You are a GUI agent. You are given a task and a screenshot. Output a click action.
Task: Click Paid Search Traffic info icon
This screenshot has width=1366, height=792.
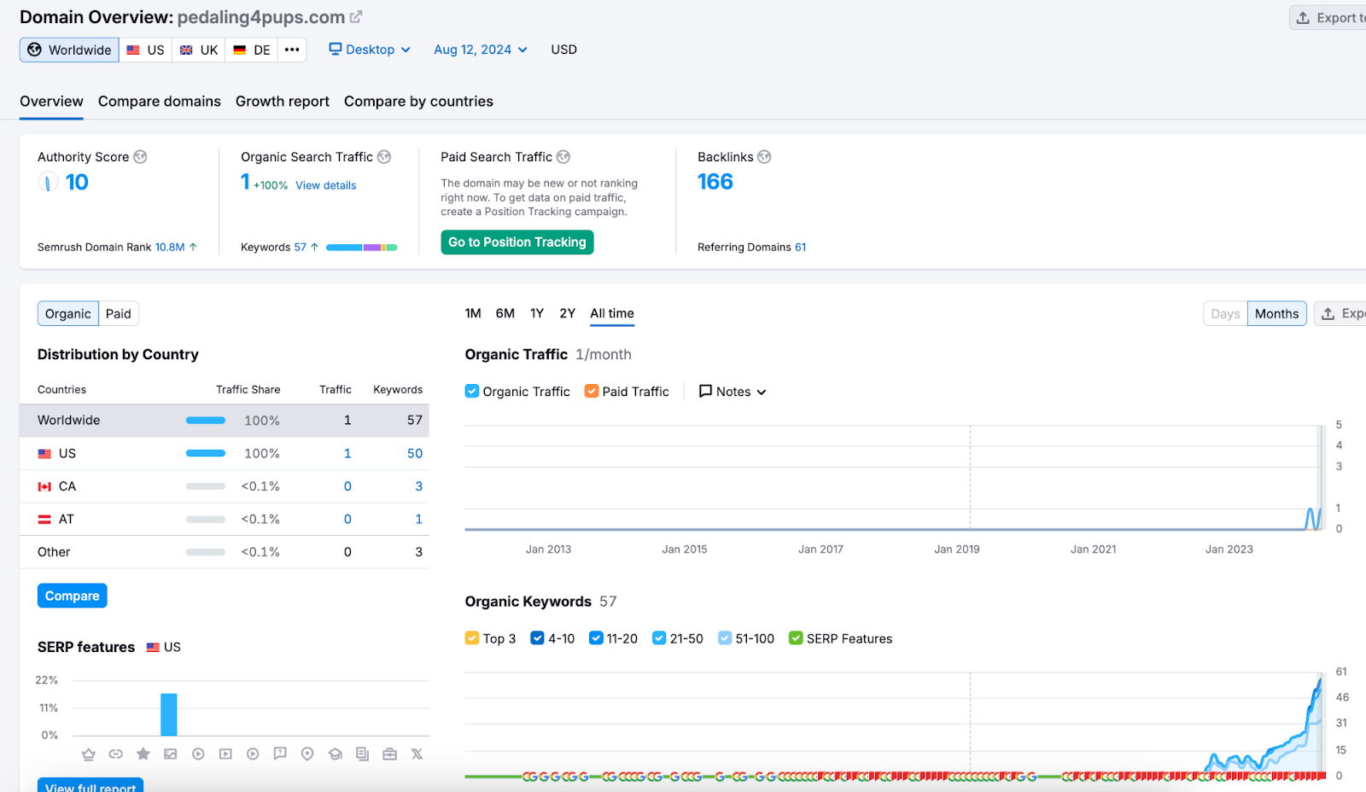(563, 157)
